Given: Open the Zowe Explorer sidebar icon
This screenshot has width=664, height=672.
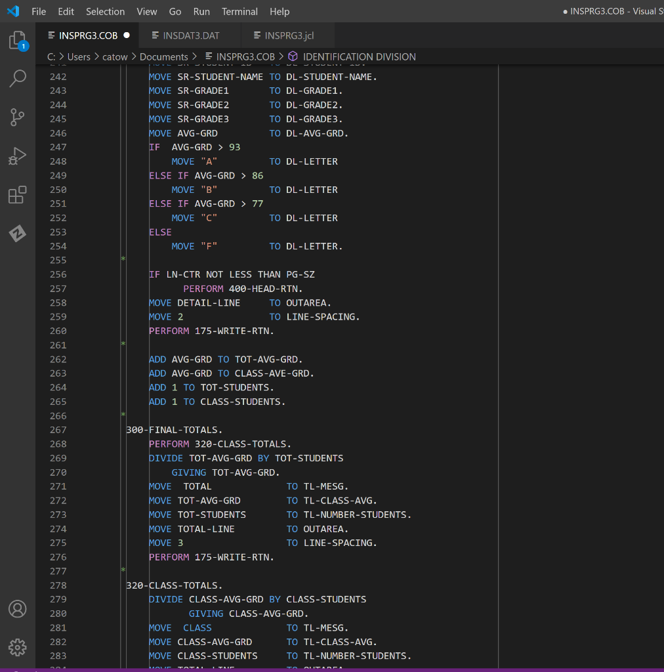Looking at the screenshot, I should [18, 233].
